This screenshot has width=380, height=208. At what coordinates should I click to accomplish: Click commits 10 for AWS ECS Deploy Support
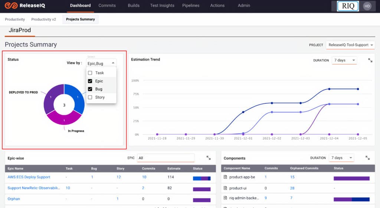click(144, 177)
